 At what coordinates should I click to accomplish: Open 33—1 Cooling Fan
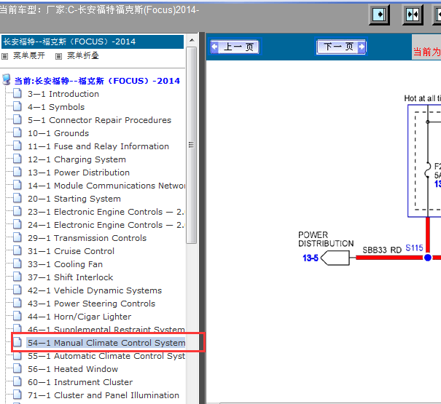pos(65,264)
